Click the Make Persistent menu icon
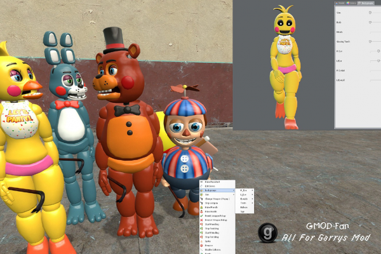Screen dimensions: 381x254 click(x=201, y=182)
